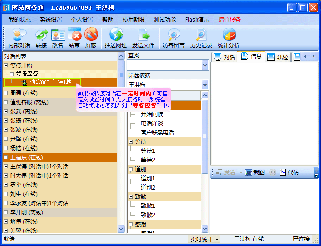Open 统计分析 statistics analysis
This screenshot has height=246, width=321.
pyautogui.click(x=229, y=38)
